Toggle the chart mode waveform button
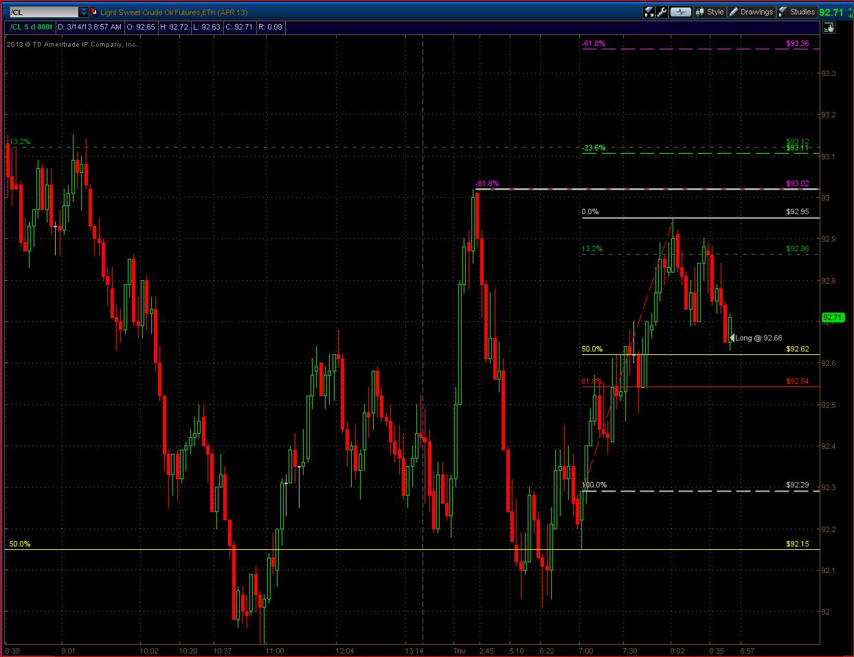Viewport: 854px width, 657px height. point(681,12)
